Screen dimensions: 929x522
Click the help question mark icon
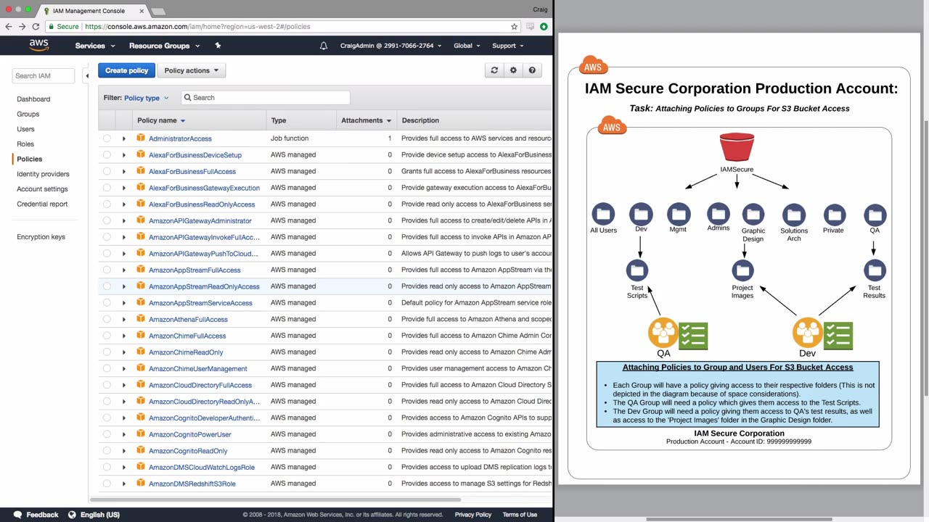point(532,70)
